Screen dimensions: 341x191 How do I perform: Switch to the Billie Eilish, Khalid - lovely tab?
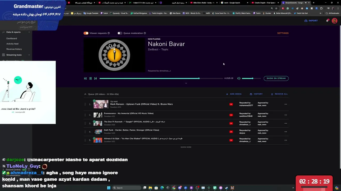click(204, 3)
